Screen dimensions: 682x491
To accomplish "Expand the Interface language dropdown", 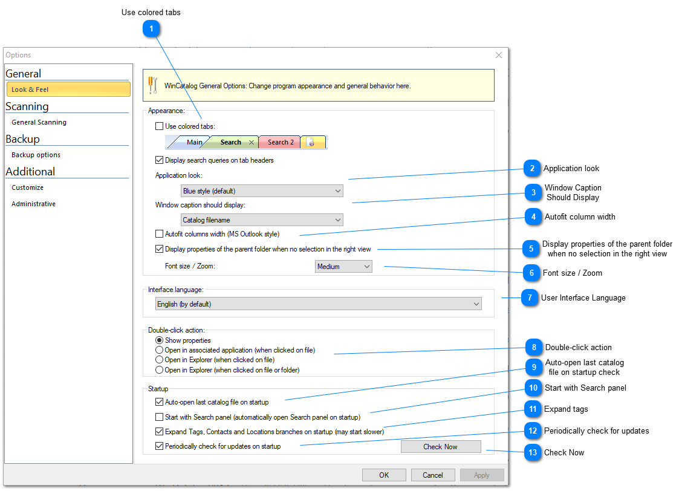I will click(x=318, y=304).
